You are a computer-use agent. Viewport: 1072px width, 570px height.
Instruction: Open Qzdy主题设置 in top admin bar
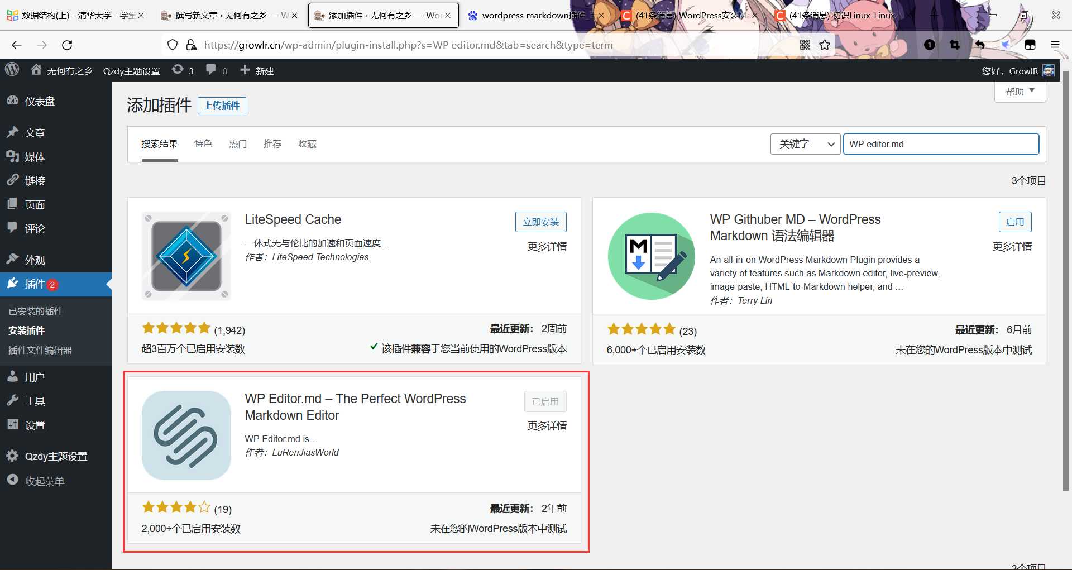coord(132,71)
